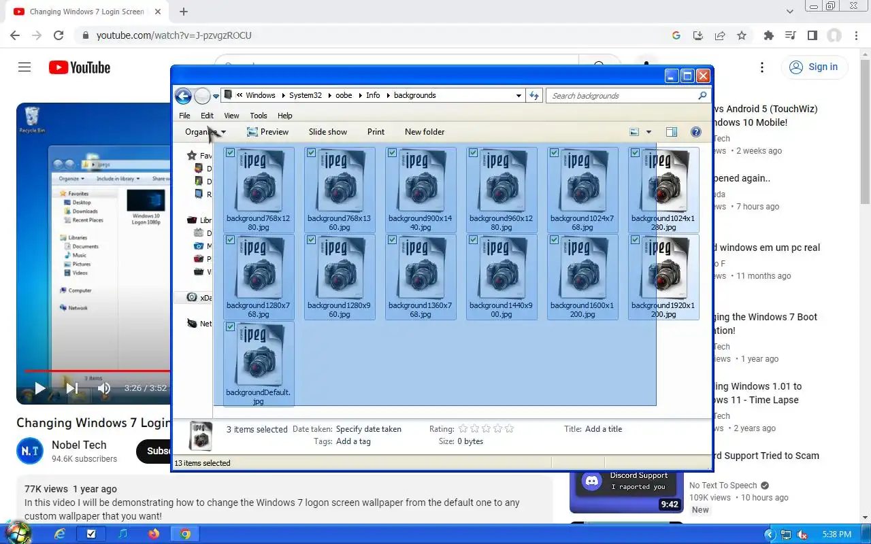Open Chrome side panel icon
The height and width of the screenshot is (544, 871).
point(812,35)
